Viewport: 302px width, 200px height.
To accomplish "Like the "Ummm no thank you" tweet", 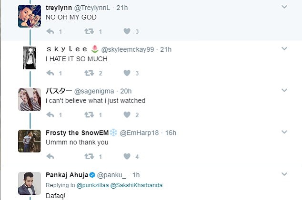I will [x=127, y=156].
